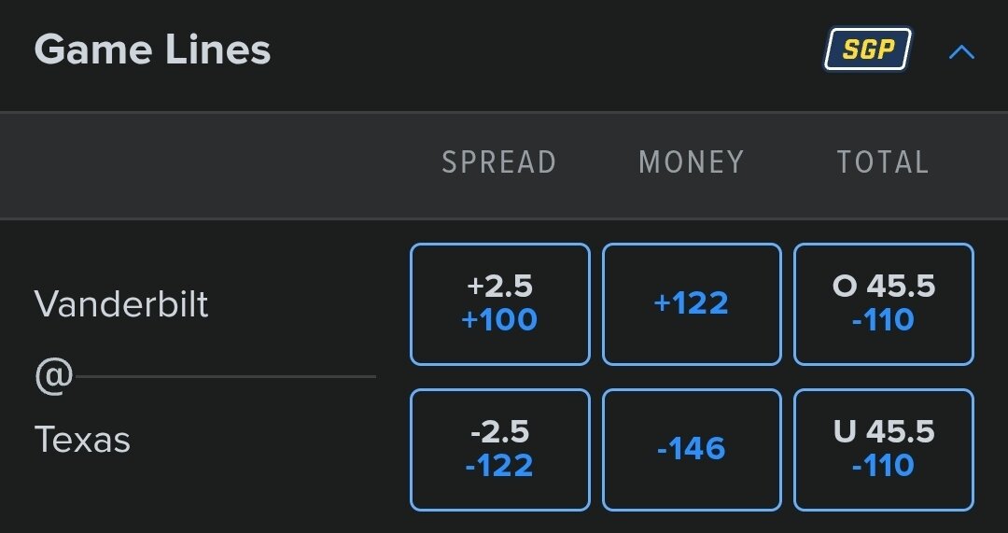Click the TOTAL column header
Image resolution: width=1008 pixels, height=533 pixels.
pos(883,162)
